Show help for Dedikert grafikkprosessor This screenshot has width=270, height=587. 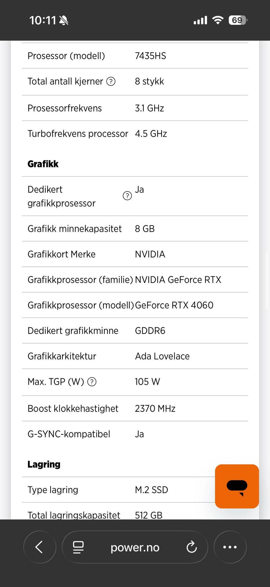[127, 196]
